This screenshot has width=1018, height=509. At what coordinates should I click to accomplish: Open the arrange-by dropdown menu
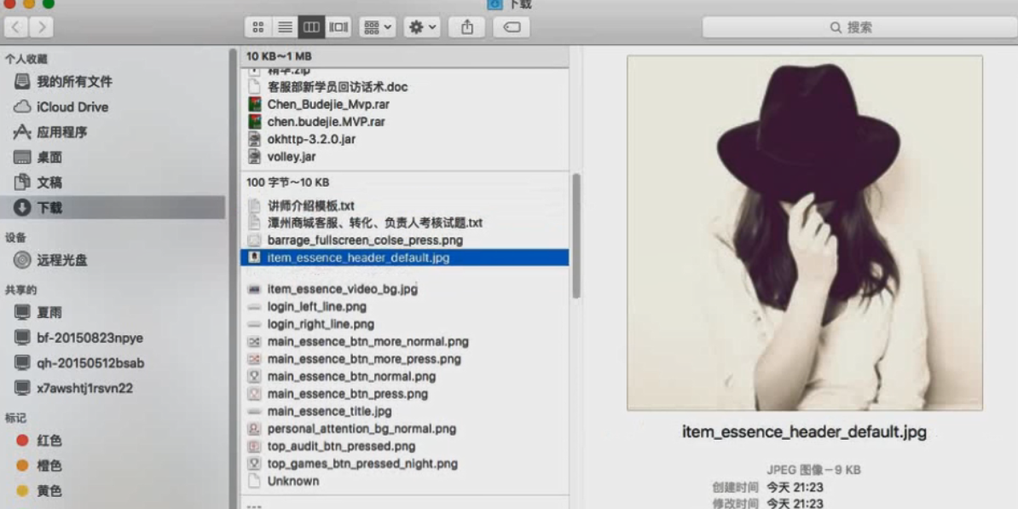pos(379,27)
